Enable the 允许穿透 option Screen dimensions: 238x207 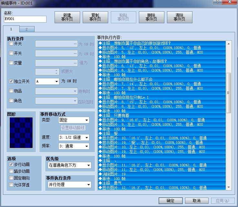pos(11,185)
